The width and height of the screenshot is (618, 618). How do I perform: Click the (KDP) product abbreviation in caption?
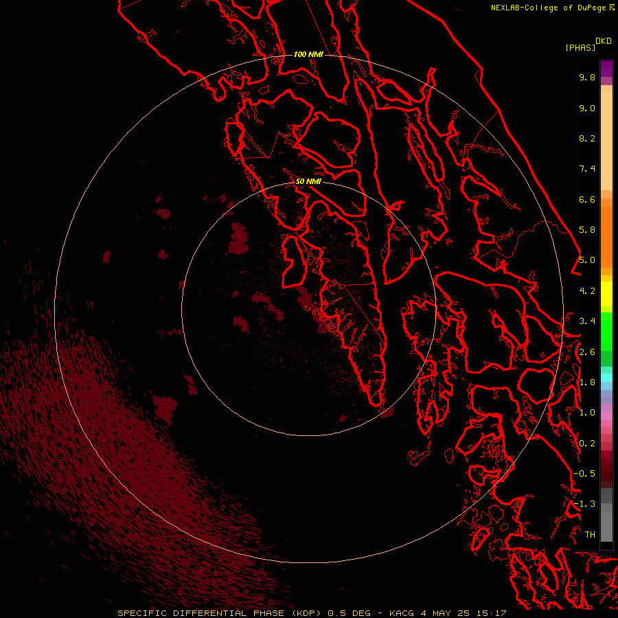coord(306,613)
